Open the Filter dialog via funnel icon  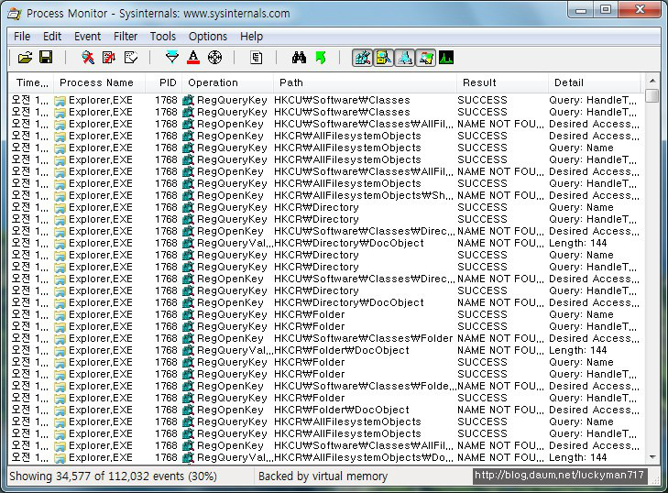tap(172, 58)
